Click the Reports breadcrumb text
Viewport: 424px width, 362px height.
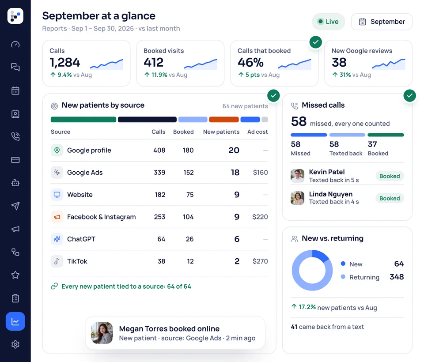(54, 29)
